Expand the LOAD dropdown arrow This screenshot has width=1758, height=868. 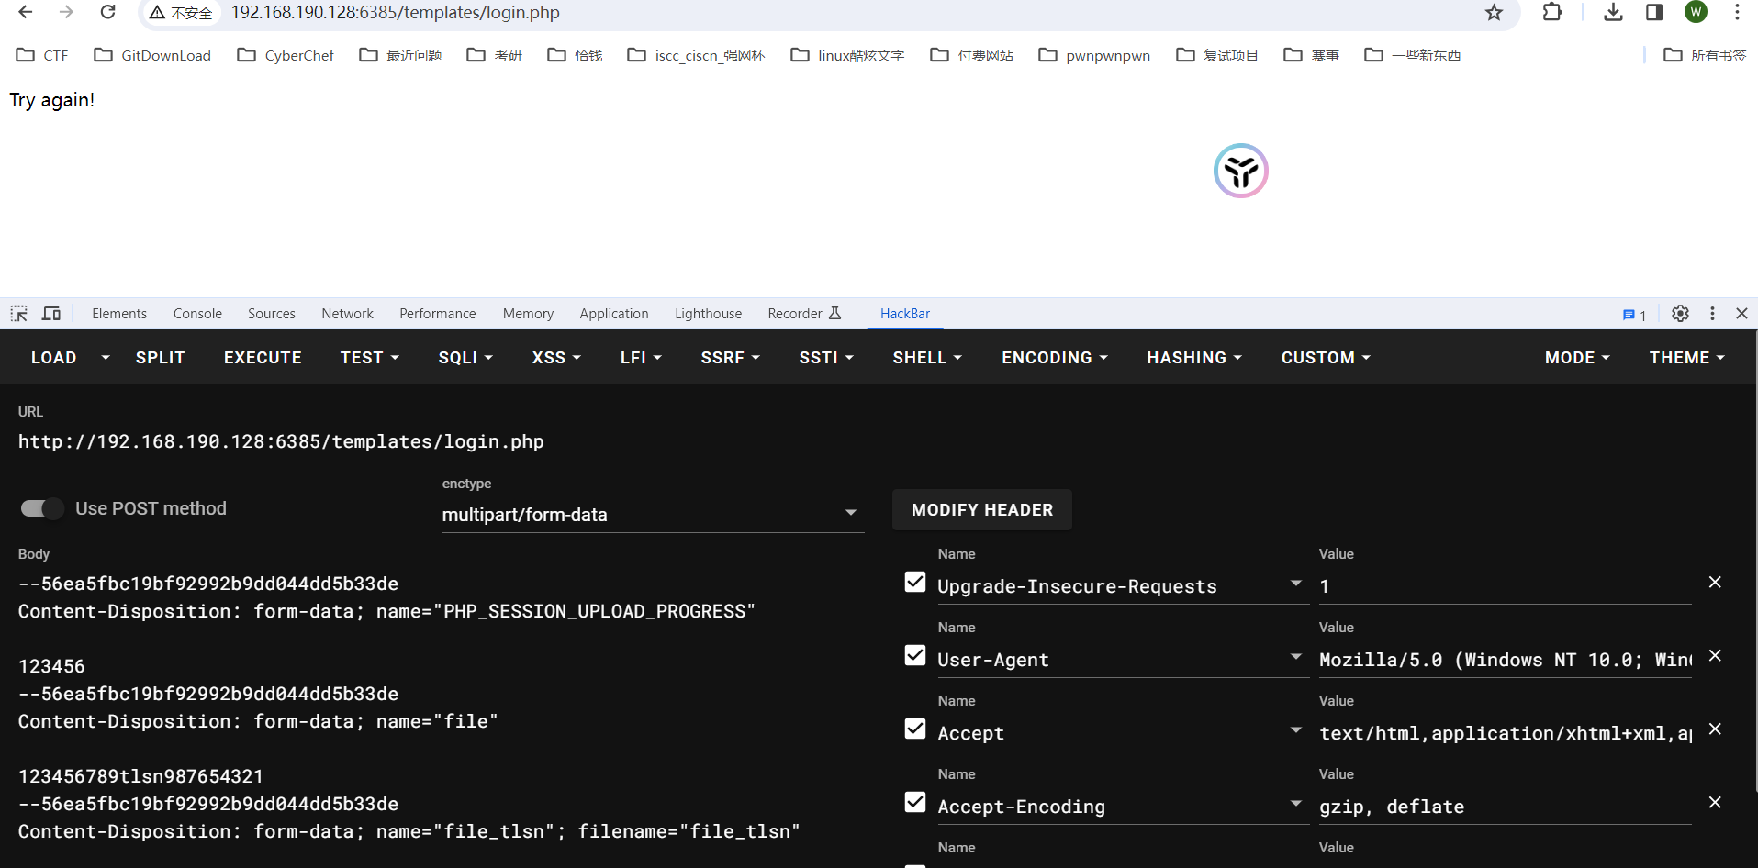pyautogui.click(x=106, y=358)
